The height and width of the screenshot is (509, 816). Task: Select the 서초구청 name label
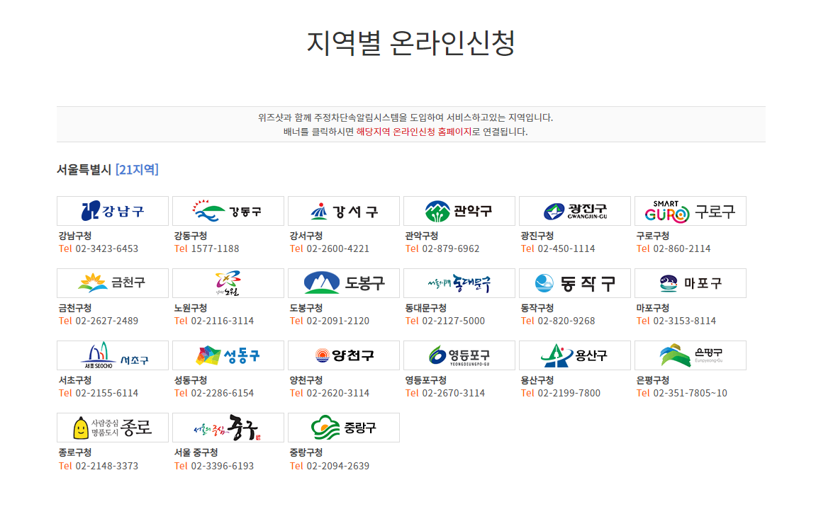(x=75, y=381)
